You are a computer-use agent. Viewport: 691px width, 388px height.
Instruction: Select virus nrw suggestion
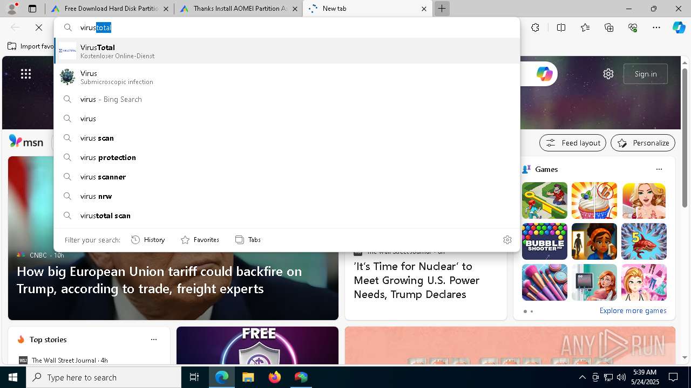tap(287, 196)
